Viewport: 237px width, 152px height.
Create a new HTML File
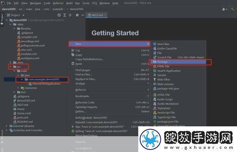179,95
